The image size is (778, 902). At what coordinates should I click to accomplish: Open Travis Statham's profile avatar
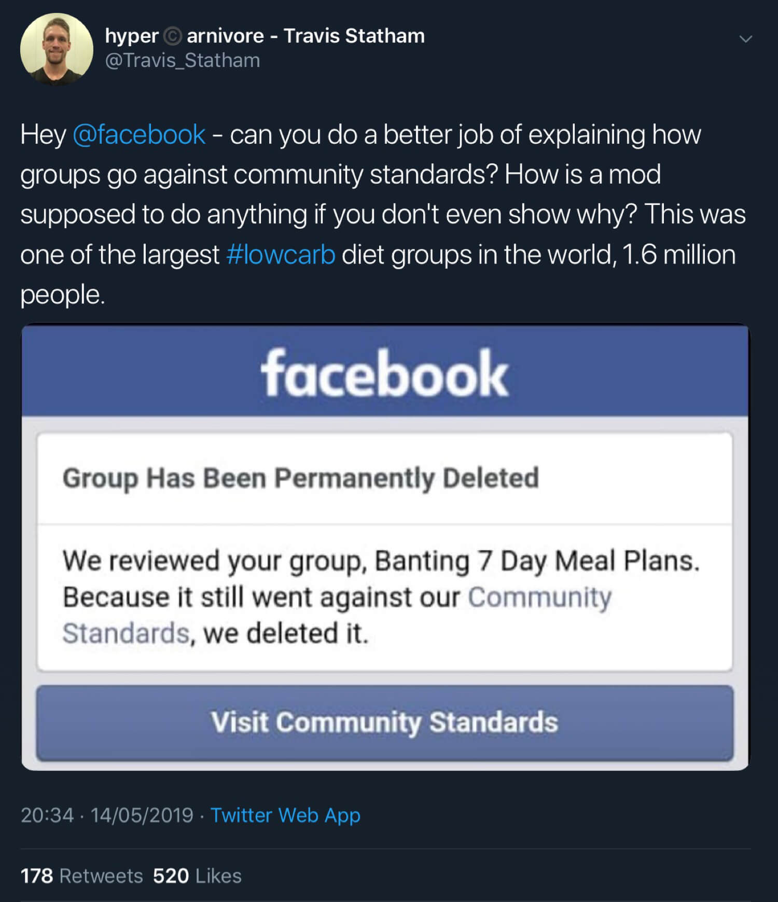[x=57, y=49]
